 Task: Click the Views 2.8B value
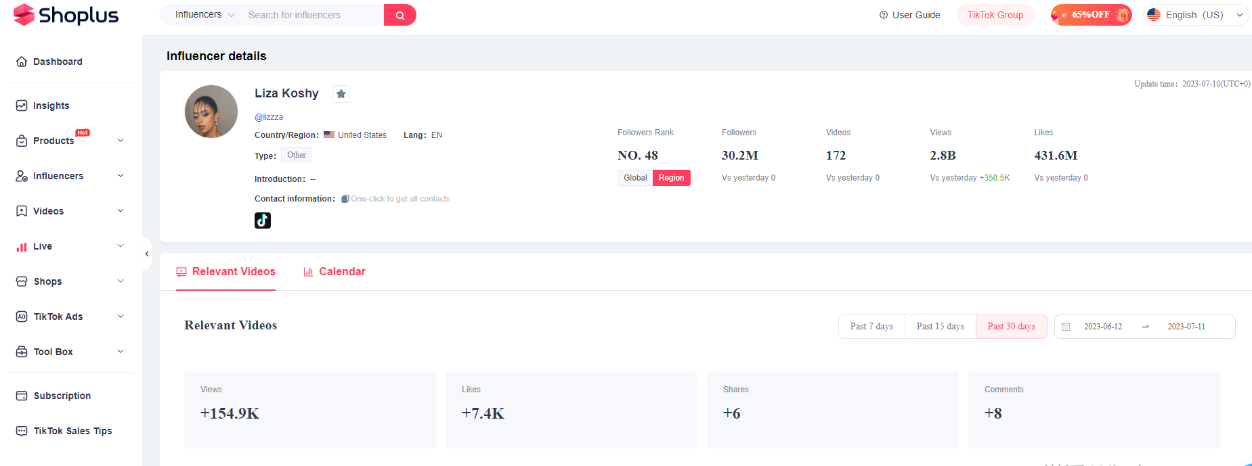(x=943, y=156)
